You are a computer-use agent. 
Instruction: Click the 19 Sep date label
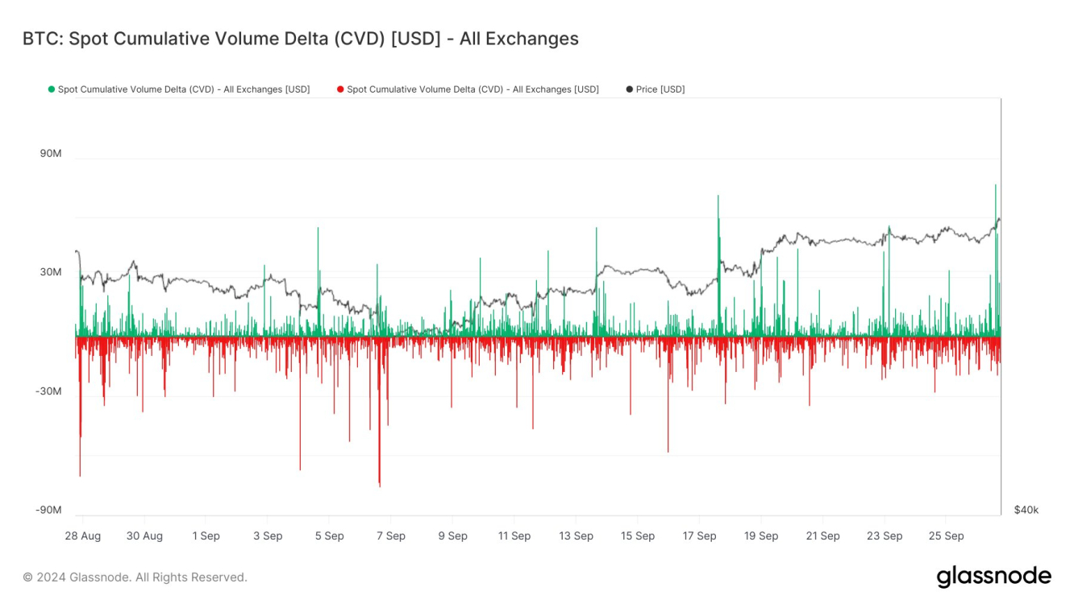(761, 536)
